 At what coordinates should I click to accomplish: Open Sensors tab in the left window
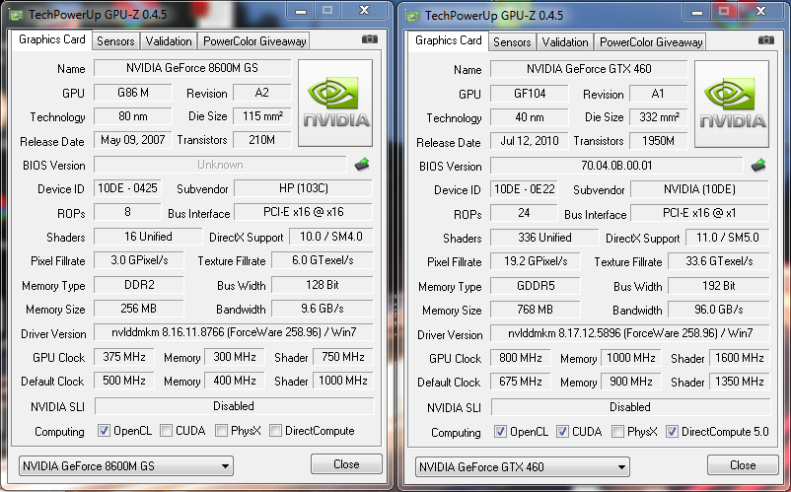tap(115, 41)
